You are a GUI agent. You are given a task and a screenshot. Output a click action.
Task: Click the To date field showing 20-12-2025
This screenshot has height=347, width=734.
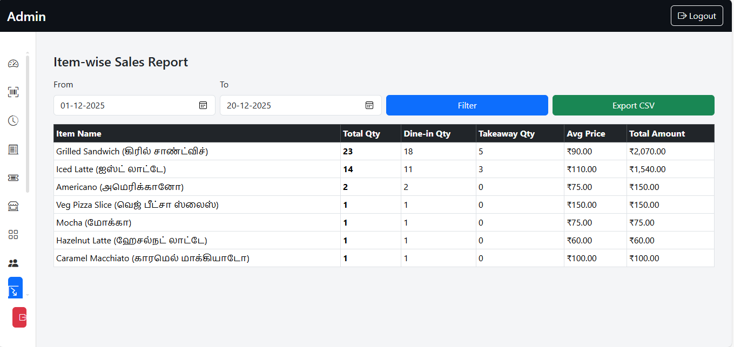[x=292, y=105]
